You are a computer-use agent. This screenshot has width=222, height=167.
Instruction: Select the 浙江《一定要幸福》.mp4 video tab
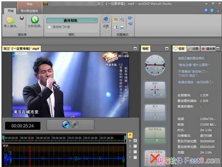(x=21, y=48)
